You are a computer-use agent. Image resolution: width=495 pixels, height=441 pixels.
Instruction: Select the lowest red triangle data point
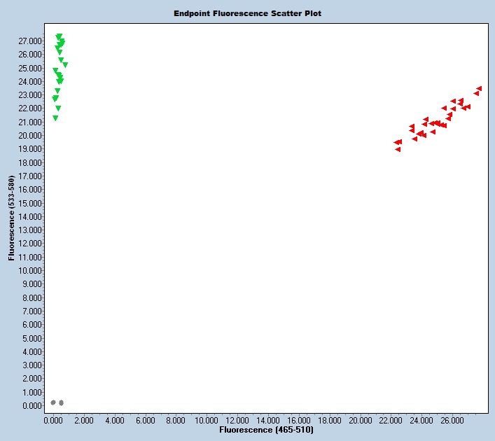[x=398, y=149]
